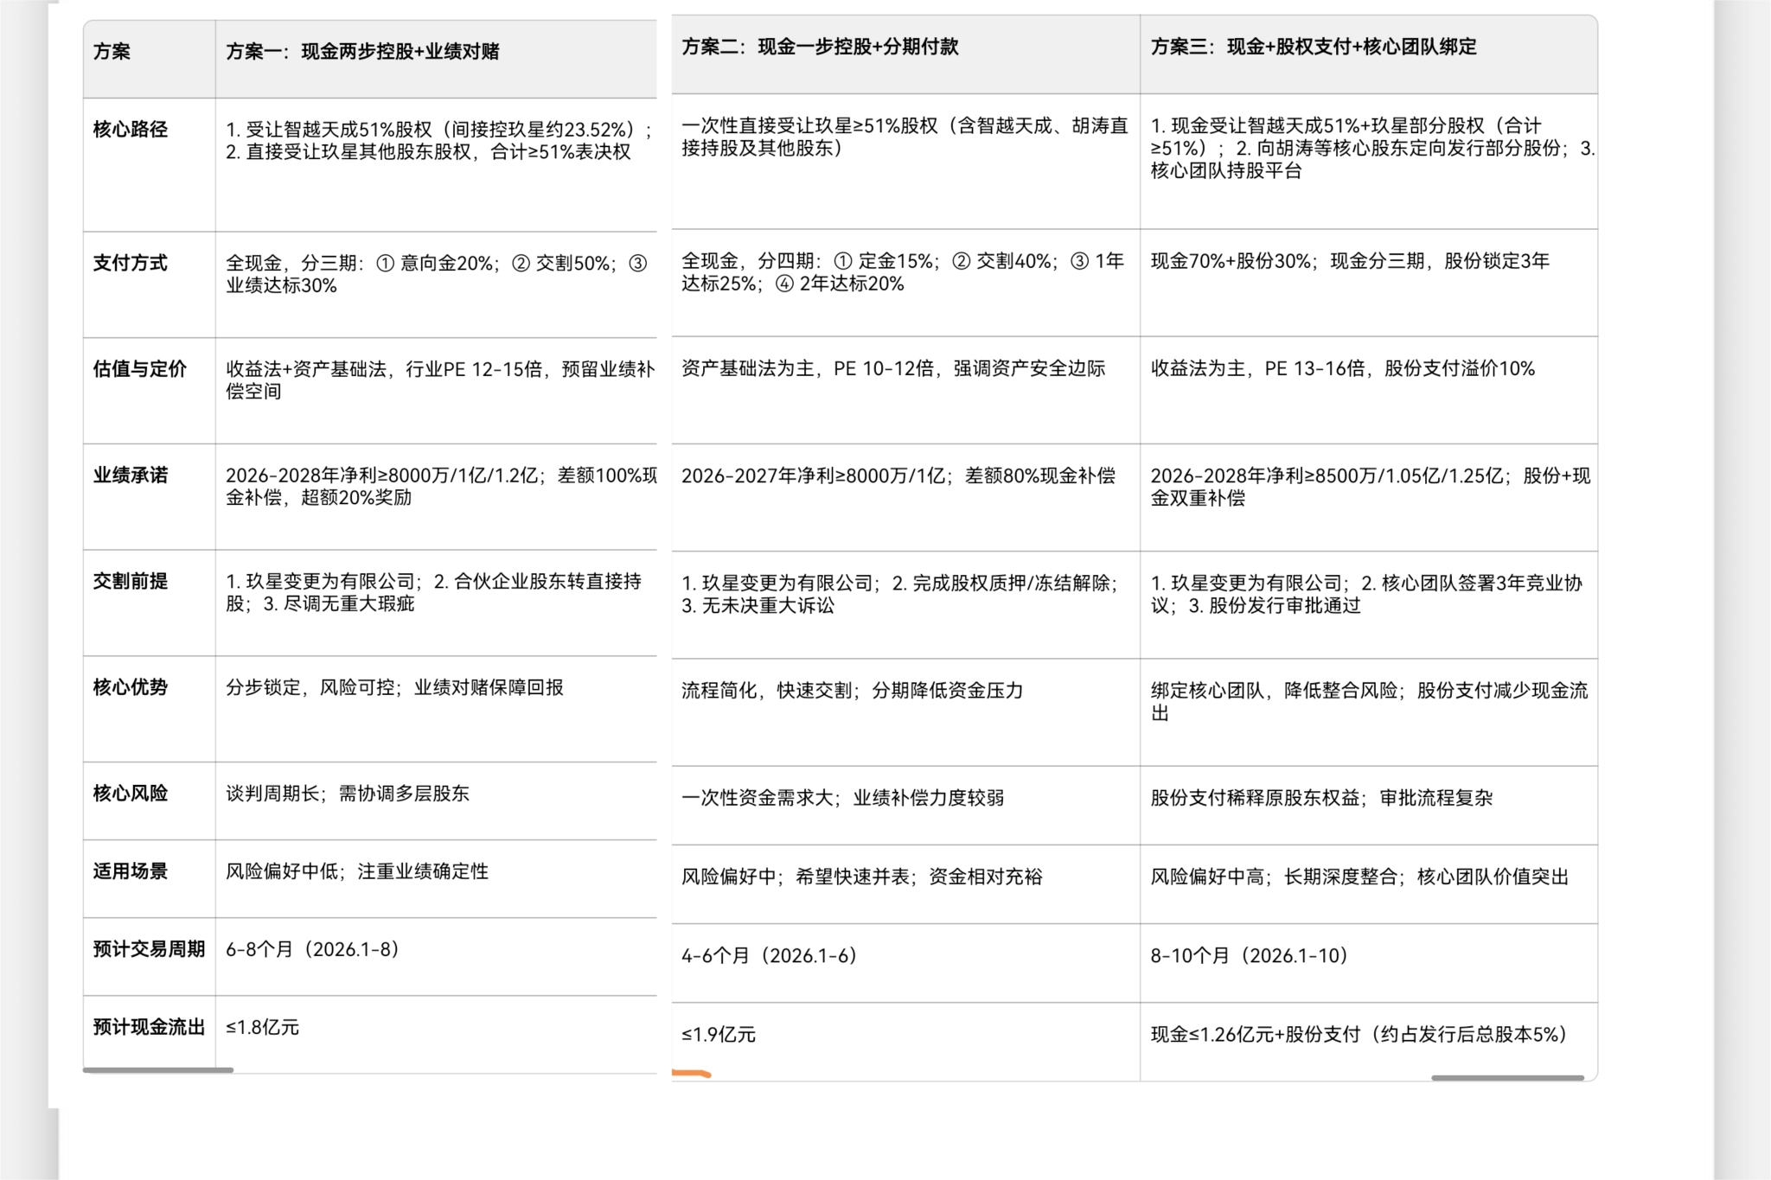Select the 估值与定价 row label
The width and height of the screenshot is (1771, 1180).
[x=139, y=369]
